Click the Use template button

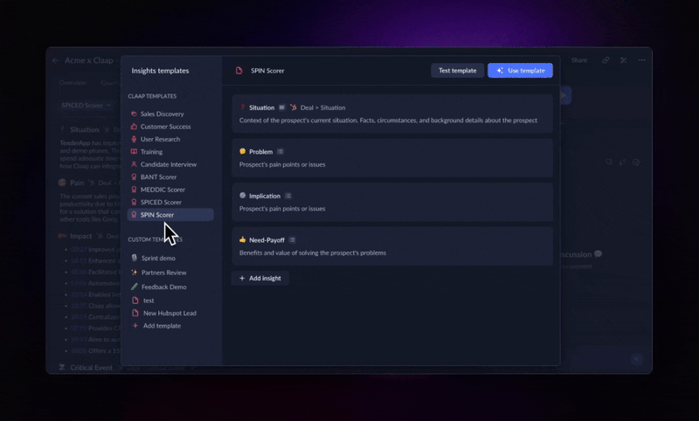click(x=520, y=71)
